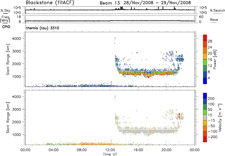This screenshot has width=225, height=156.
Task: Select the light green 15–50 Velocity swatch
Action: (x=205, y=112)
